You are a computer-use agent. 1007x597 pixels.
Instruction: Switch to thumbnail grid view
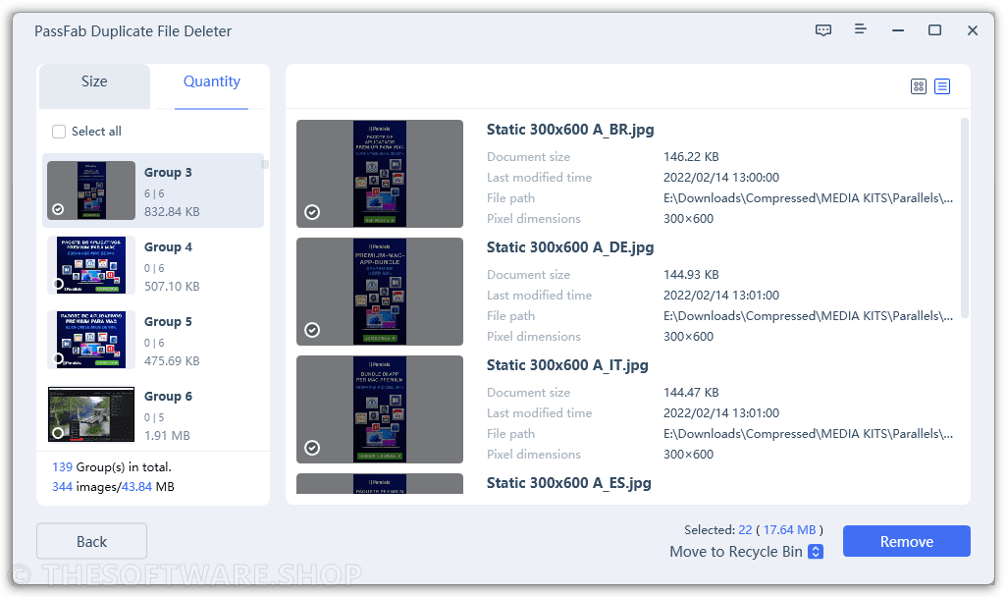click(919, 86)
